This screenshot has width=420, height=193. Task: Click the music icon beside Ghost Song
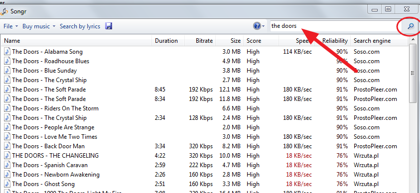point(7,184)
